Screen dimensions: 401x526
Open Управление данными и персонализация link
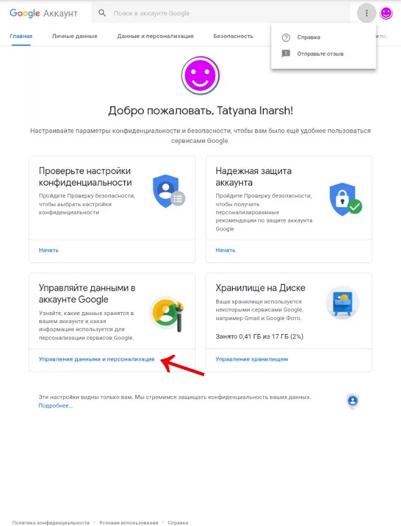[97, 359]
